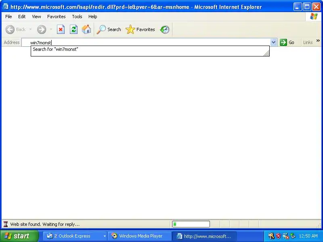
Task: Open the History clock icon
Action: click(165, 29)
